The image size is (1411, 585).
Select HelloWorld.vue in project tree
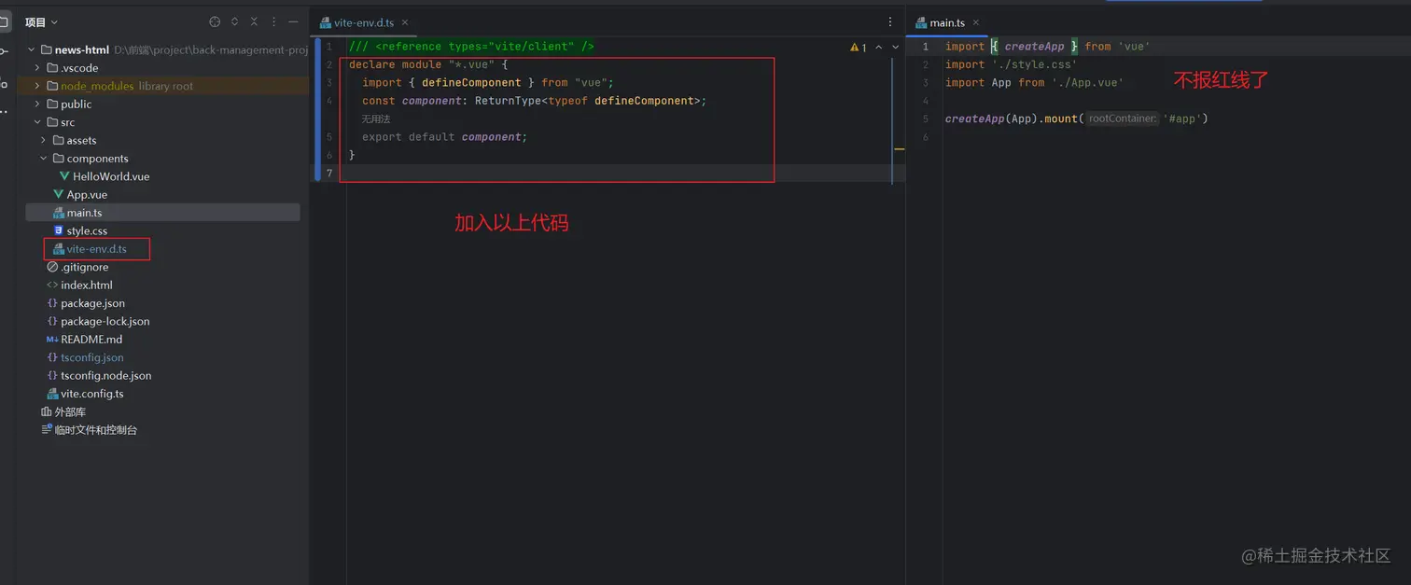(x=111, y=176)
